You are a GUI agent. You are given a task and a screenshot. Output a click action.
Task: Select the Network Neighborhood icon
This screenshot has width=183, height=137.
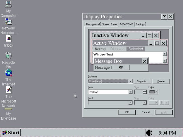pos(8,21)
